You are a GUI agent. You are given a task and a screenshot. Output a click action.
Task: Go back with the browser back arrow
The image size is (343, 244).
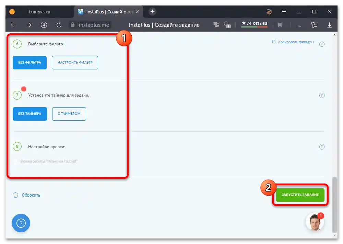point(14,25)
